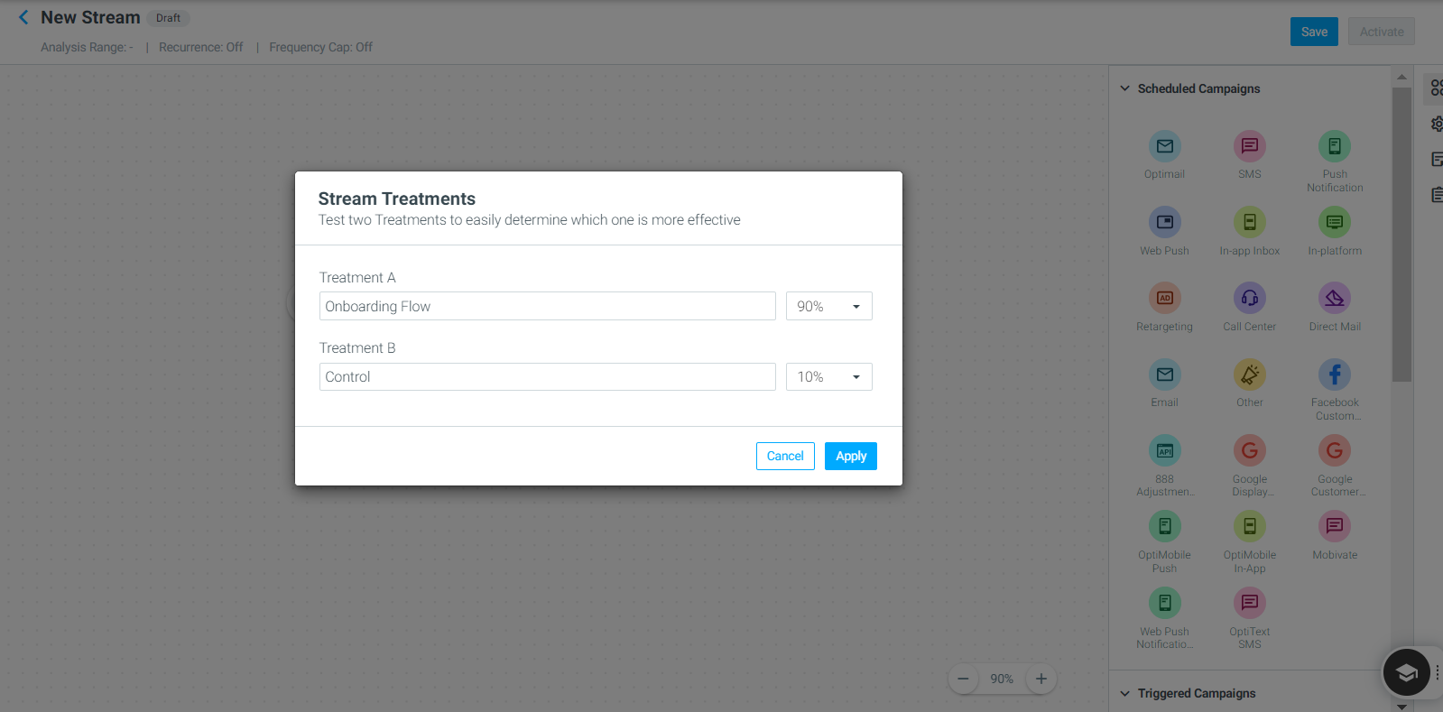Select the In-platform channel icon
This screenshot has height=712, width=1443.
click(1335, 222)
